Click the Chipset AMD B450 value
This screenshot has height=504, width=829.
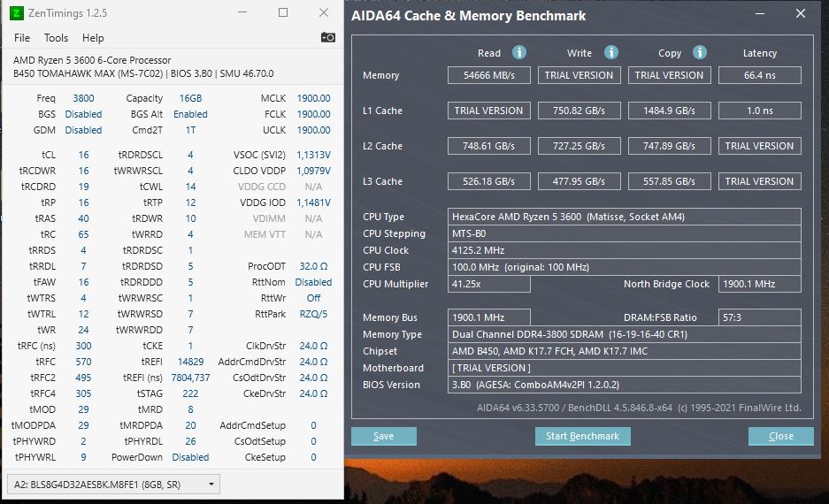tap(625, 351)
